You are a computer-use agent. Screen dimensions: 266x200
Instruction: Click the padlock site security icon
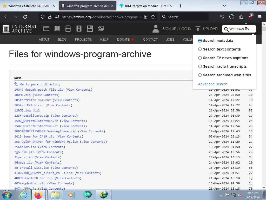(x=50, y=17)
